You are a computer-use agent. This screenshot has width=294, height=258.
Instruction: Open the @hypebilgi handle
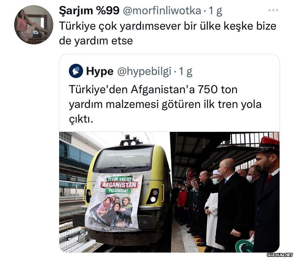coord(144,71)
